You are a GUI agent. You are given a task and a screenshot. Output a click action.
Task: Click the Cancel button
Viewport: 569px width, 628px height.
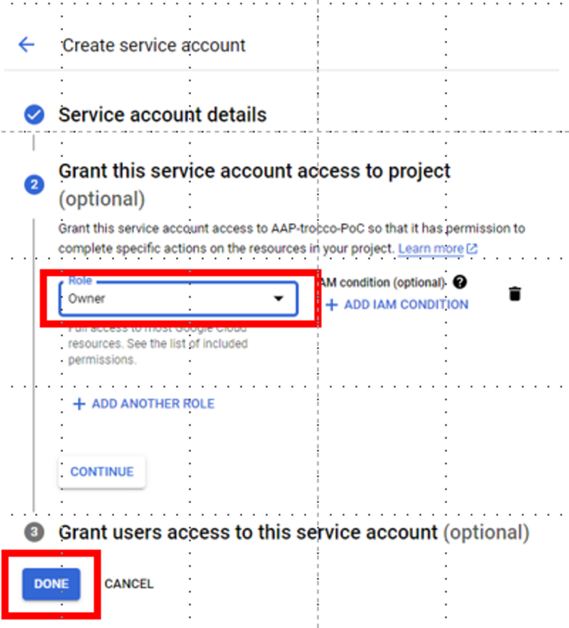129,584
